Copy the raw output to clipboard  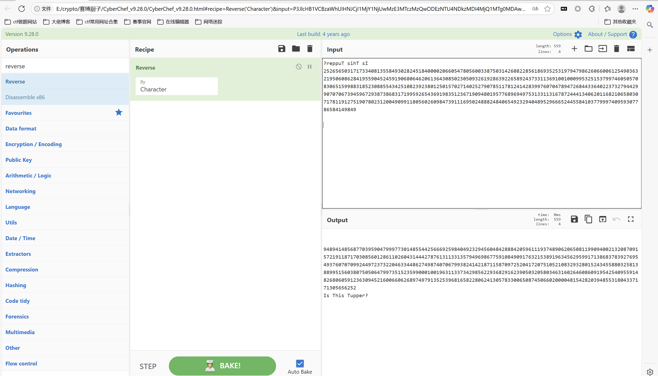coord(589,219)
